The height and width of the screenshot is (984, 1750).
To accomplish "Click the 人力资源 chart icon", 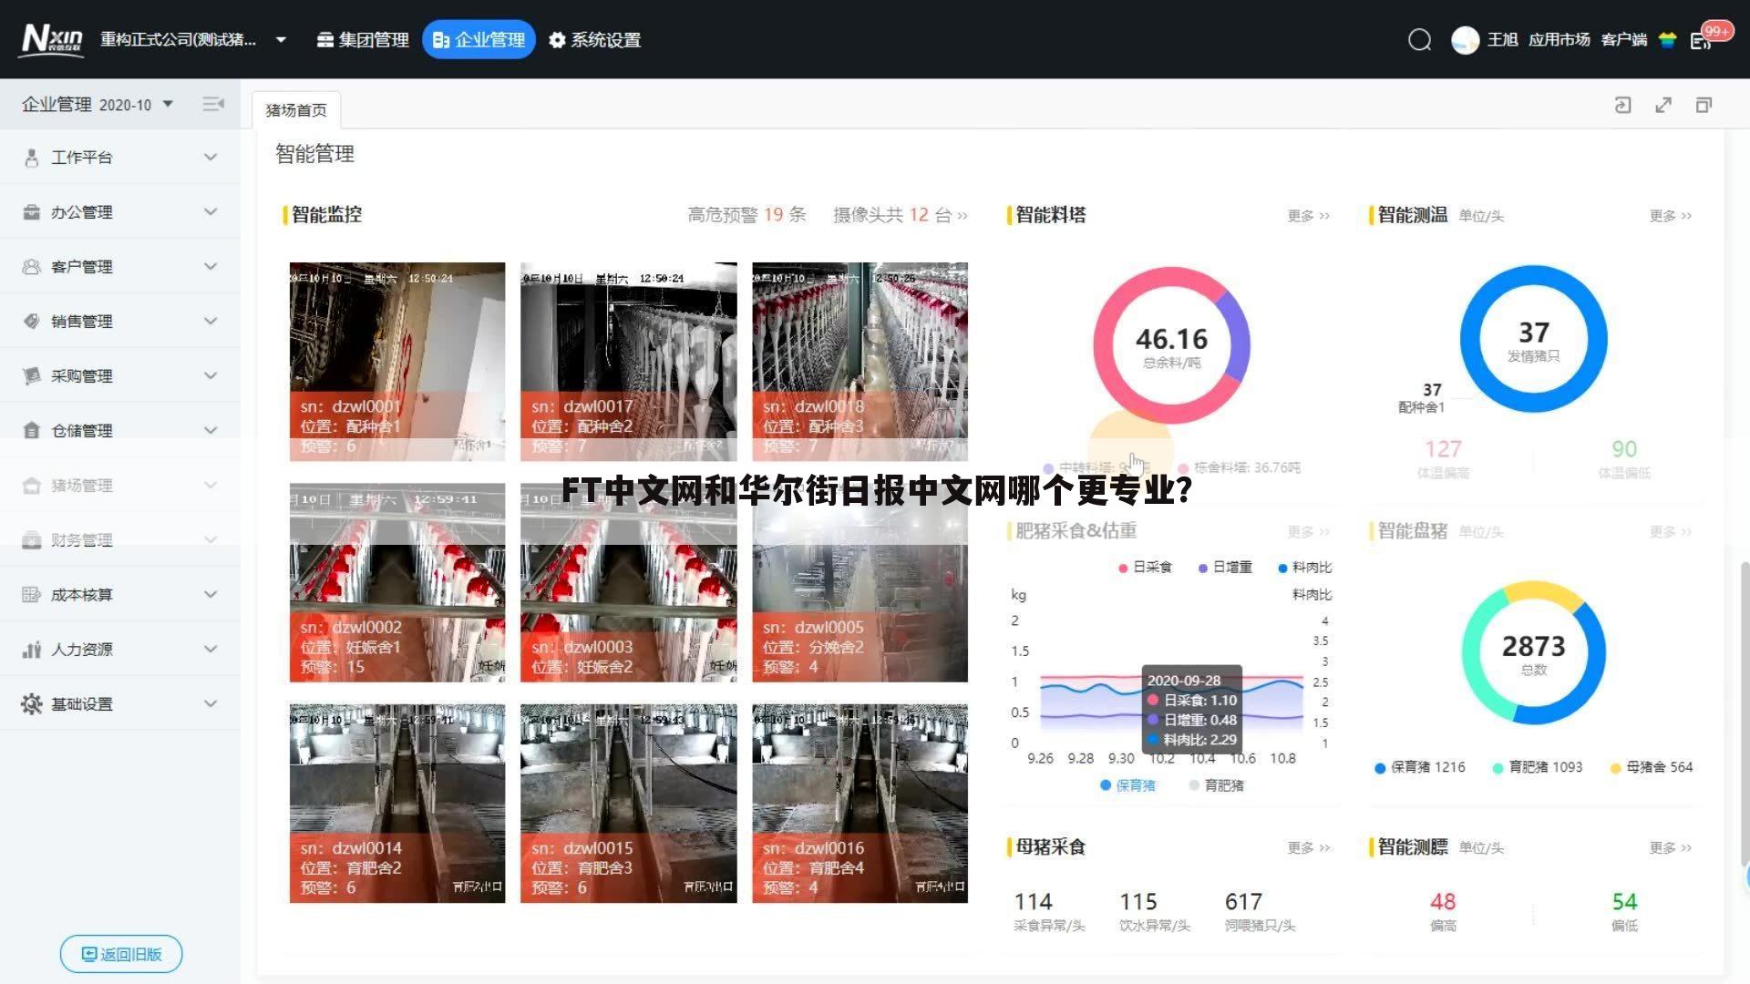I will coord(32,650).
